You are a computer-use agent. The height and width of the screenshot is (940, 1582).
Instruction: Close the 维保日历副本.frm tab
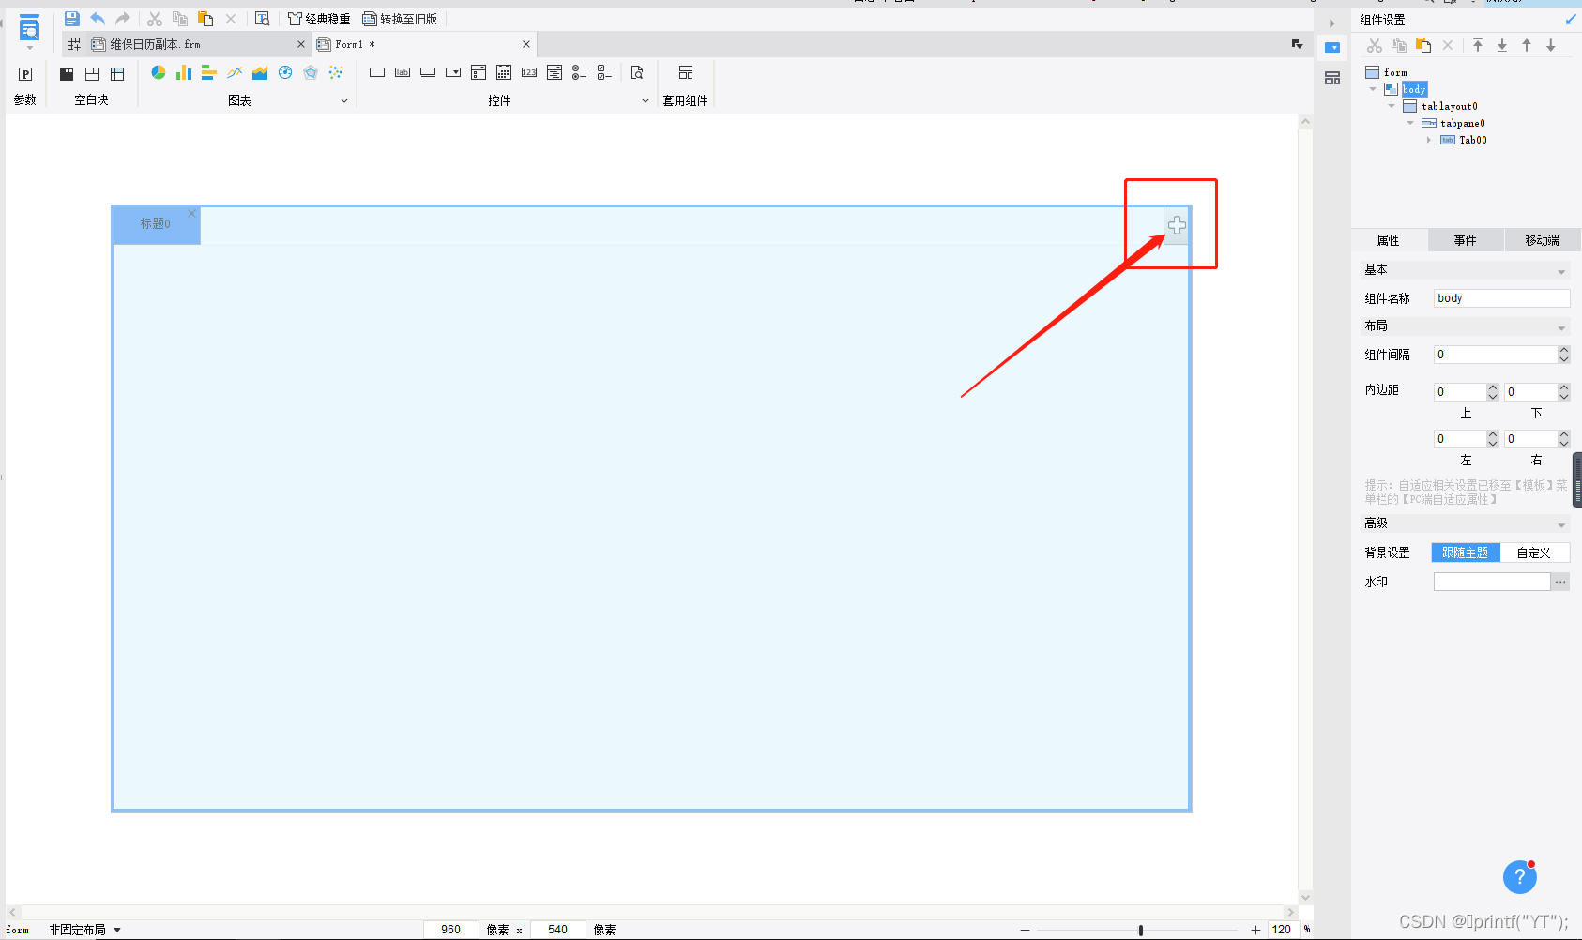click(301, 44)
